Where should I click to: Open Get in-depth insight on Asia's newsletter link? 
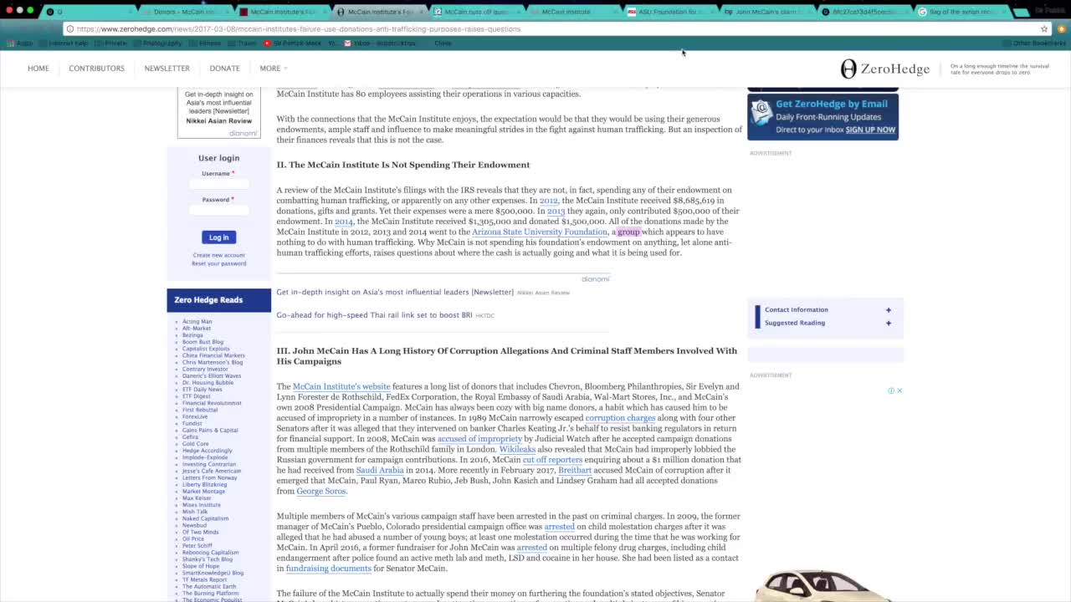click(x=395, y=292)
